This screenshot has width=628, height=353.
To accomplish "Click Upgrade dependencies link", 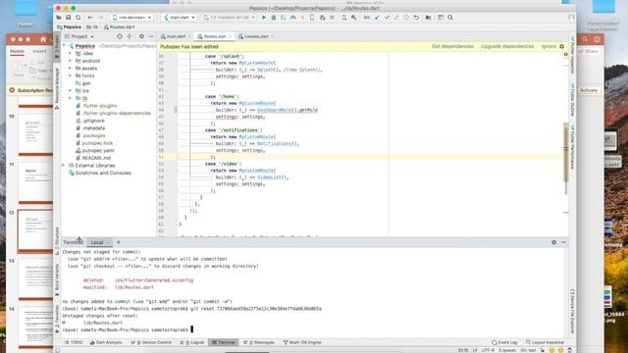I will pyautogui.click(x=507, y=46).
